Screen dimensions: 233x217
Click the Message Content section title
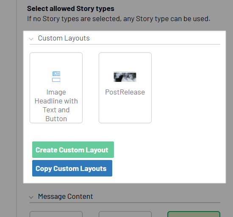[65, 196]
